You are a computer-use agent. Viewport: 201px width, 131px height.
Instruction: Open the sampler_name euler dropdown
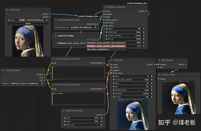coord(133,90)
